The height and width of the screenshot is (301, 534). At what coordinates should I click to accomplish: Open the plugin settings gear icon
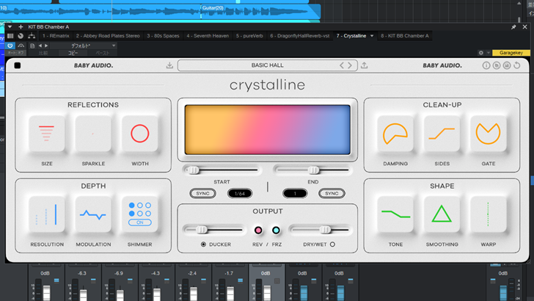point(481,53)
